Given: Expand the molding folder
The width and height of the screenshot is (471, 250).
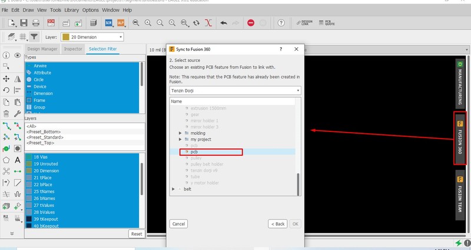Looking at the screenshot, I should (x=180, y=133).
